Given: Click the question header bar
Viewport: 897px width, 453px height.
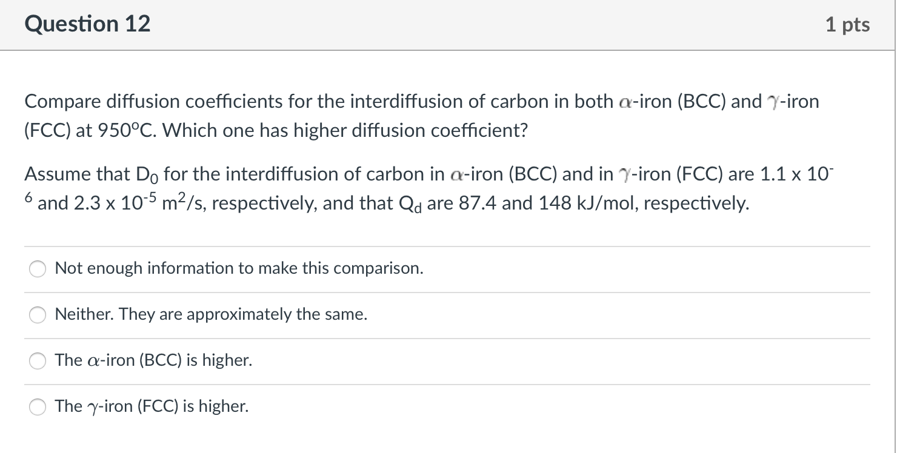Looking at the screenshot, I should 448,24.
